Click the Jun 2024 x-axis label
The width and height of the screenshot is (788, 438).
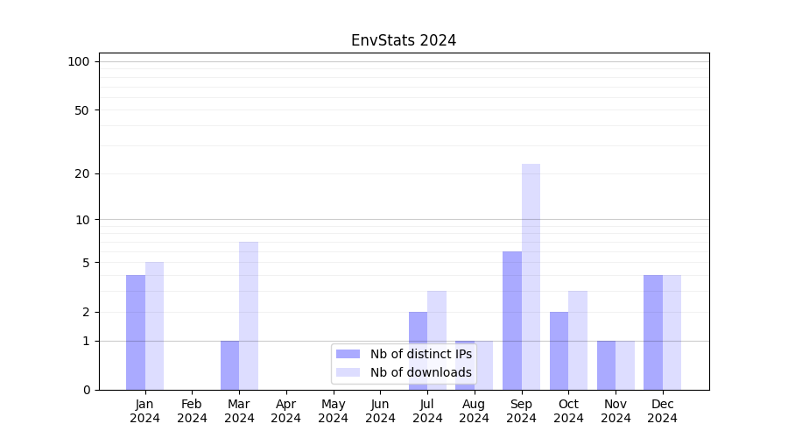coord(380,411)
